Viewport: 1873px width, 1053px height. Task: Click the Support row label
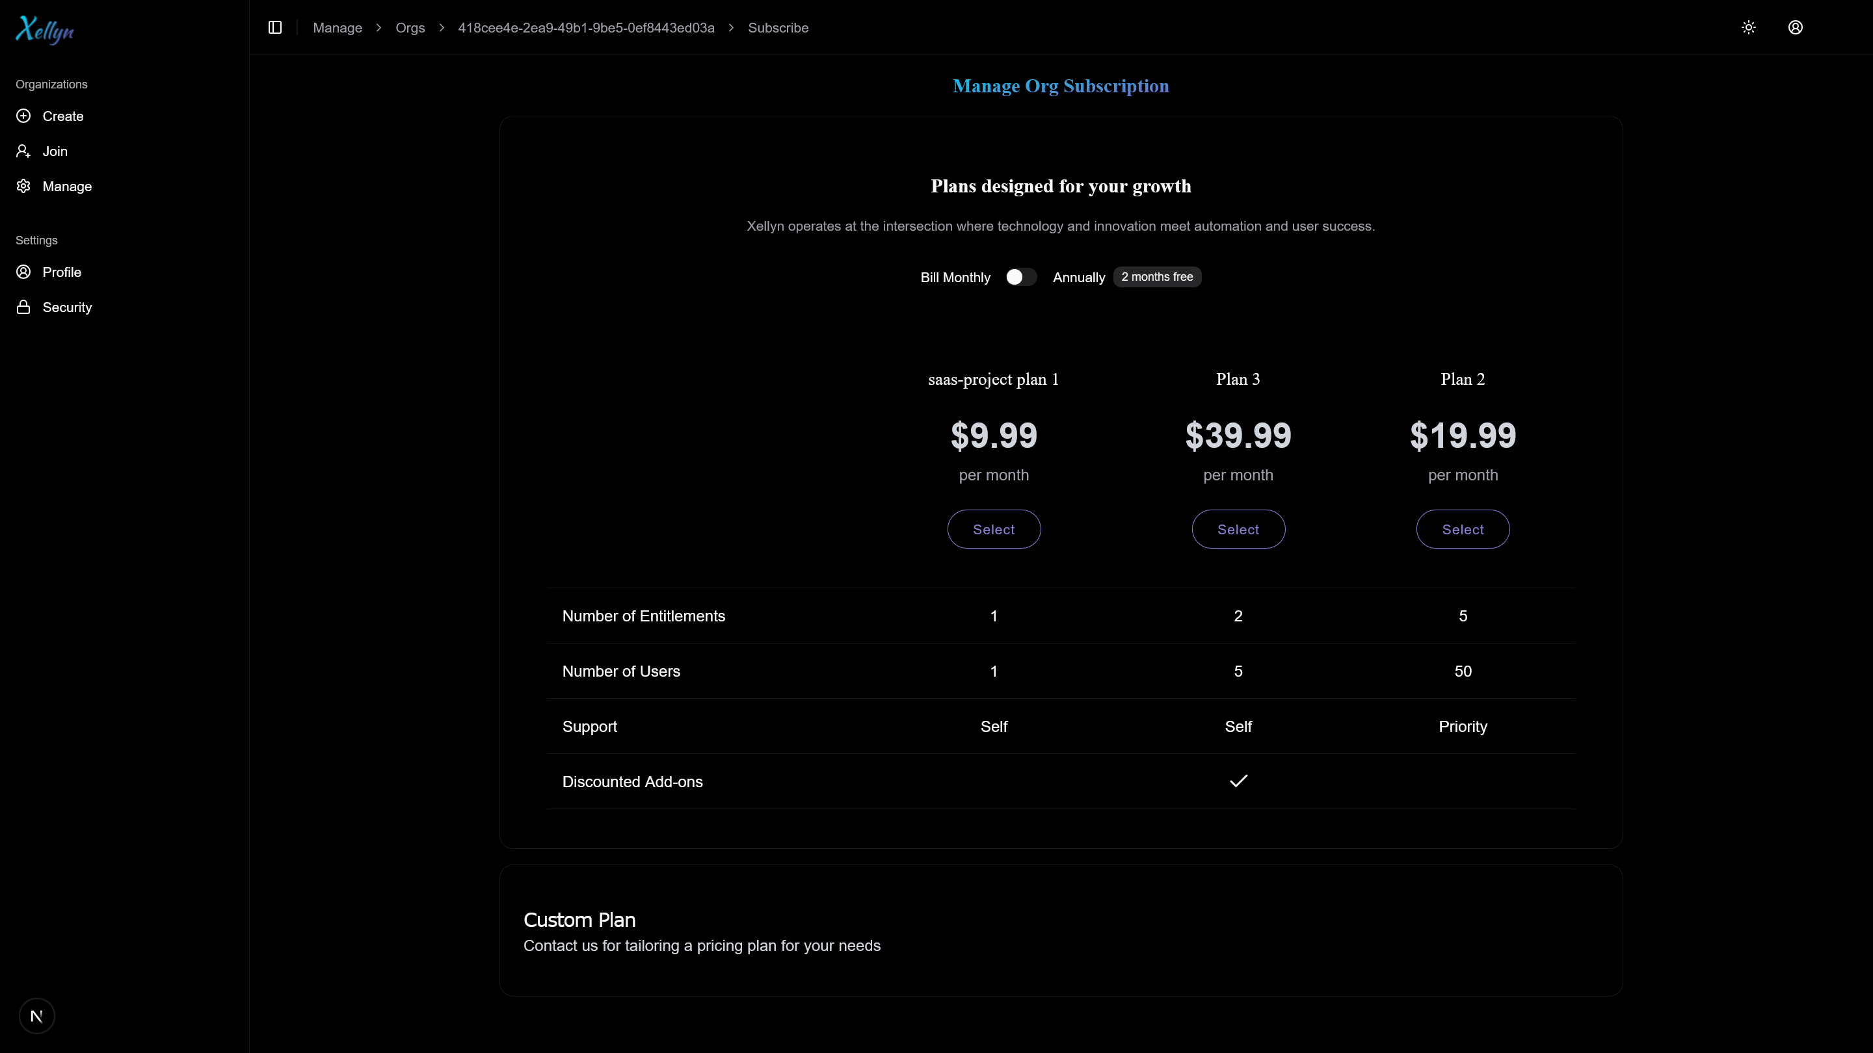coord(590,727)
